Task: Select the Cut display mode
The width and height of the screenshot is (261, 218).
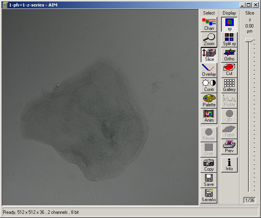Action: coord(229,70)
